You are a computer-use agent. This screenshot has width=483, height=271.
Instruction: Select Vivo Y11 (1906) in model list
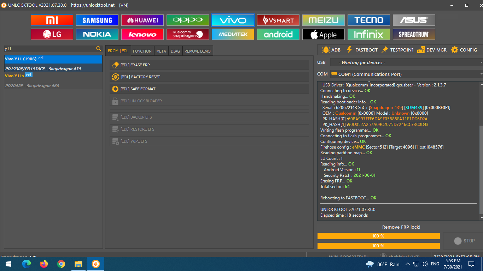[x=53, y=64]
